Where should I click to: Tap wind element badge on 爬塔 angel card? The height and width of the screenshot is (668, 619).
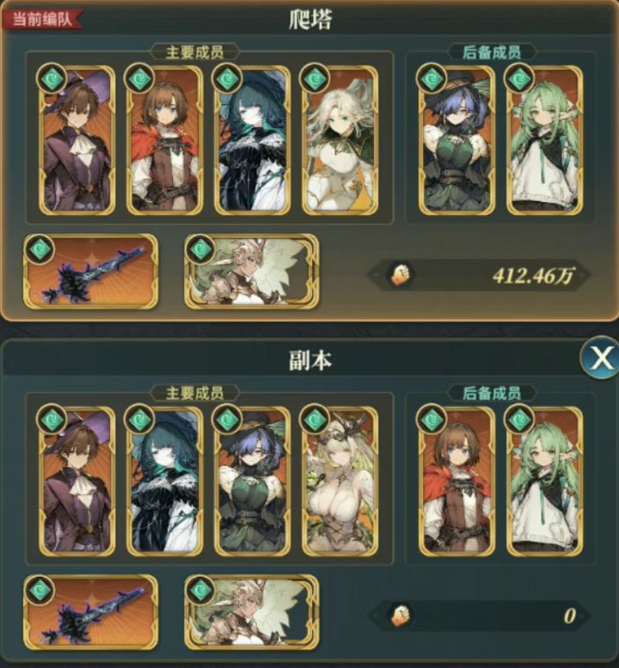click(200, 248)
